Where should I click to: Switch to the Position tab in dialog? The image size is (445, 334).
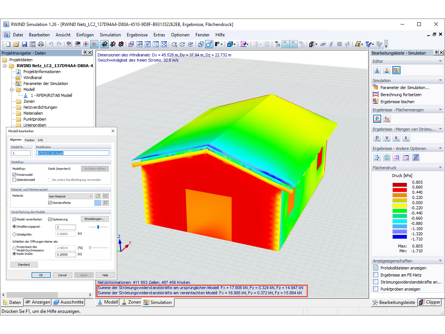coord(30,140)
